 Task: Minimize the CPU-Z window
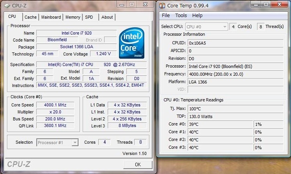tap(122, 5)
